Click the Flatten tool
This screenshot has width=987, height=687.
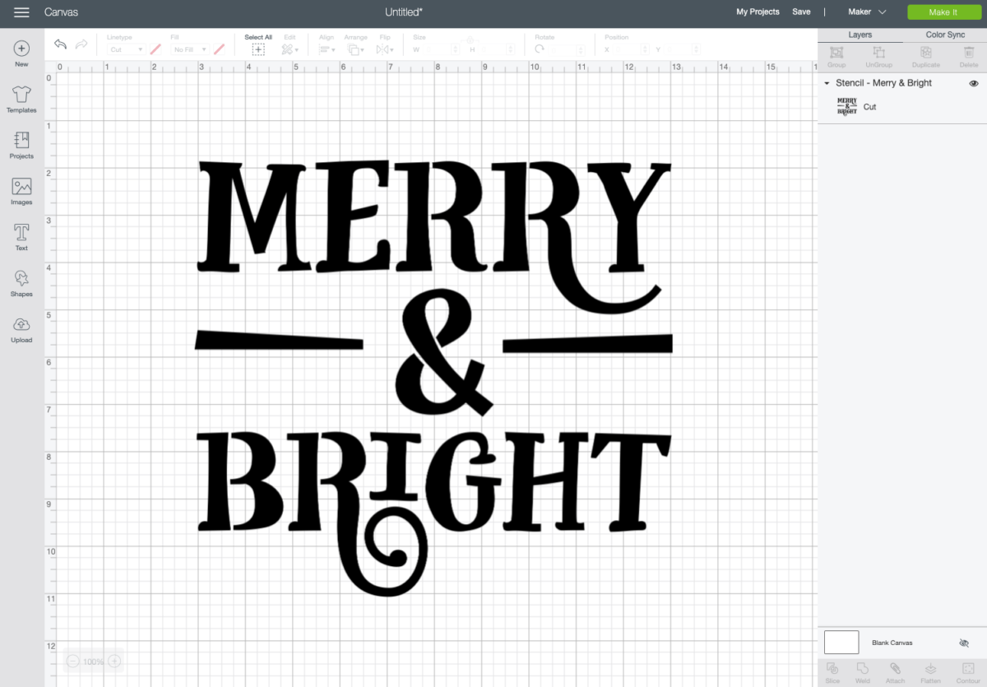930,672
